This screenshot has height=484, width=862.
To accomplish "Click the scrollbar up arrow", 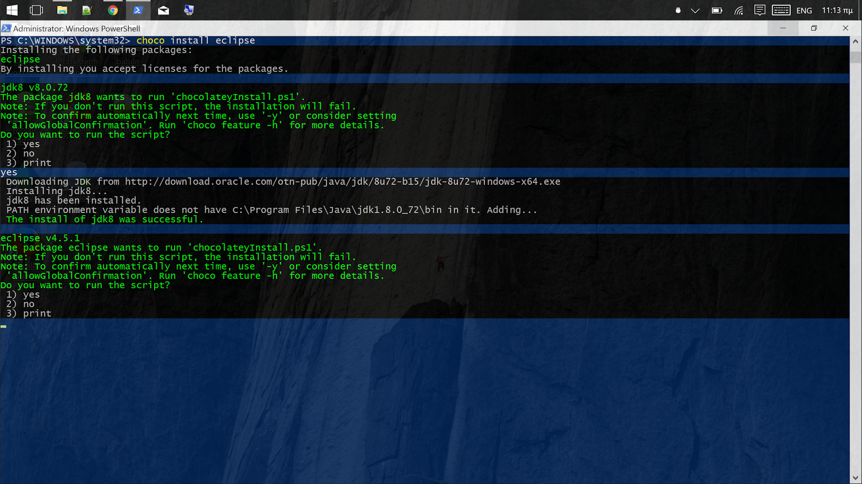I will coord(856,41).
